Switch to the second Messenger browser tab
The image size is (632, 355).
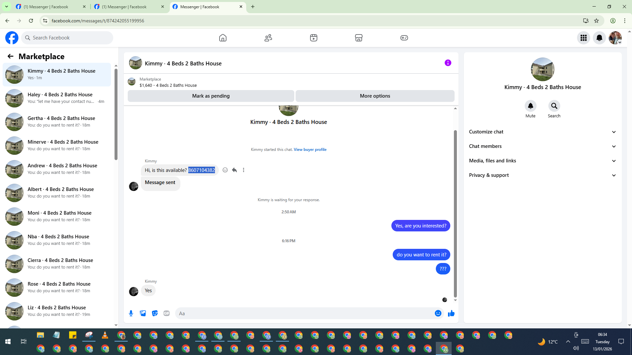click(x=124, y=7)
